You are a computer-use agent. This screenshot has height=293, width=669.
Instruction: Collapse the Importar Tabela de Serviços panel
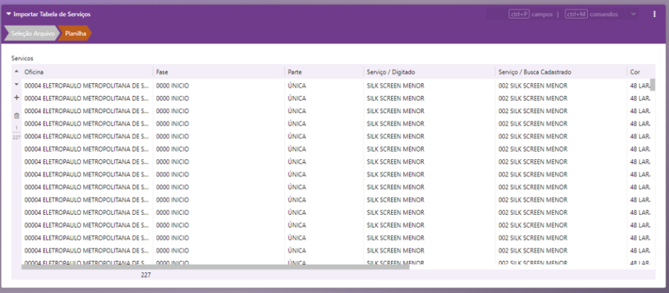[x=8, y=14]
